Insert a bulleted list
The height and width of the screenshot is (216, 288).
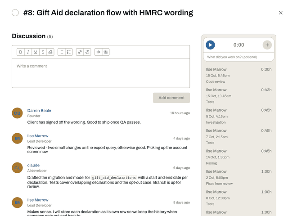[62, 52]
